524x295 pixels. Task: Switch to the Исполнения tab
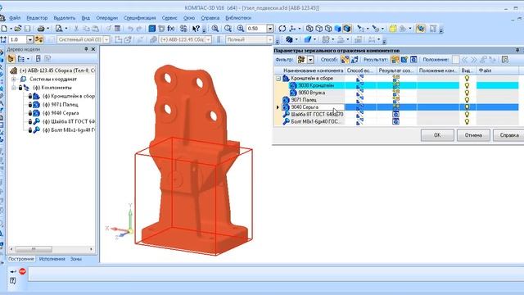click(52, 259)
